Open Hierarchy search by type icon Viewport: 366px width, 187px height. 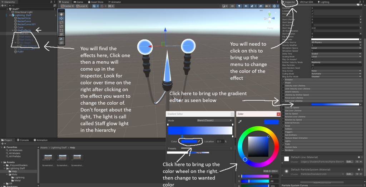pos(54,5)
